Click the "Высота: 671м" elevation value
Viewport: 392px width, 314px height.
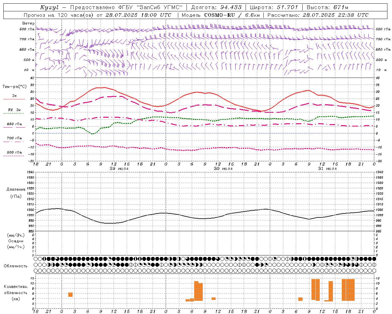click(327, 7)
